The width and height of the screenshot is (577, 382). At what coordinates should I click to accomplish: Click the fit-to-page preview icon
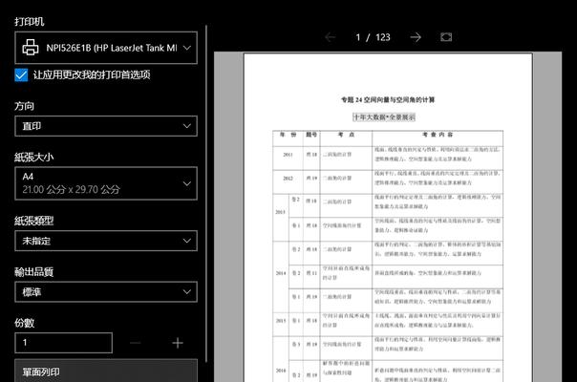(x=446, y=37)
